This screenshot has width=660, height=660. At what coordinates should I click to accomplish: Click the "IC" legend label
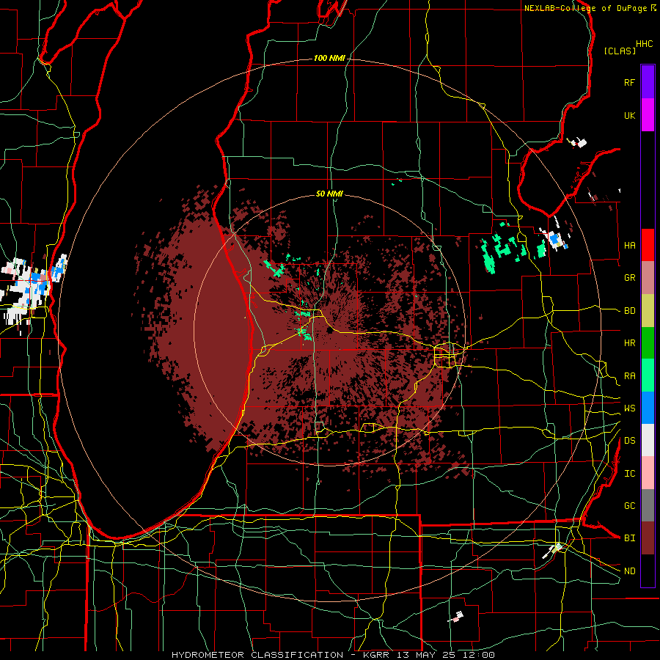[x=630, y=474]
